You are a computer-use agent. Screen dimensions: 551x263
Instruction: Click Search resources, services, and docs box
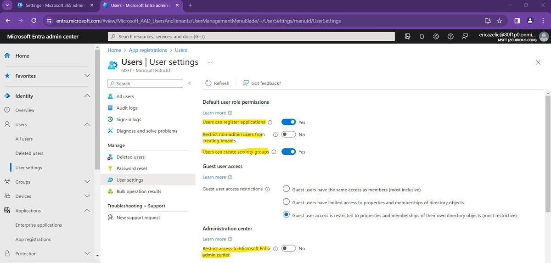click(251, 36)
